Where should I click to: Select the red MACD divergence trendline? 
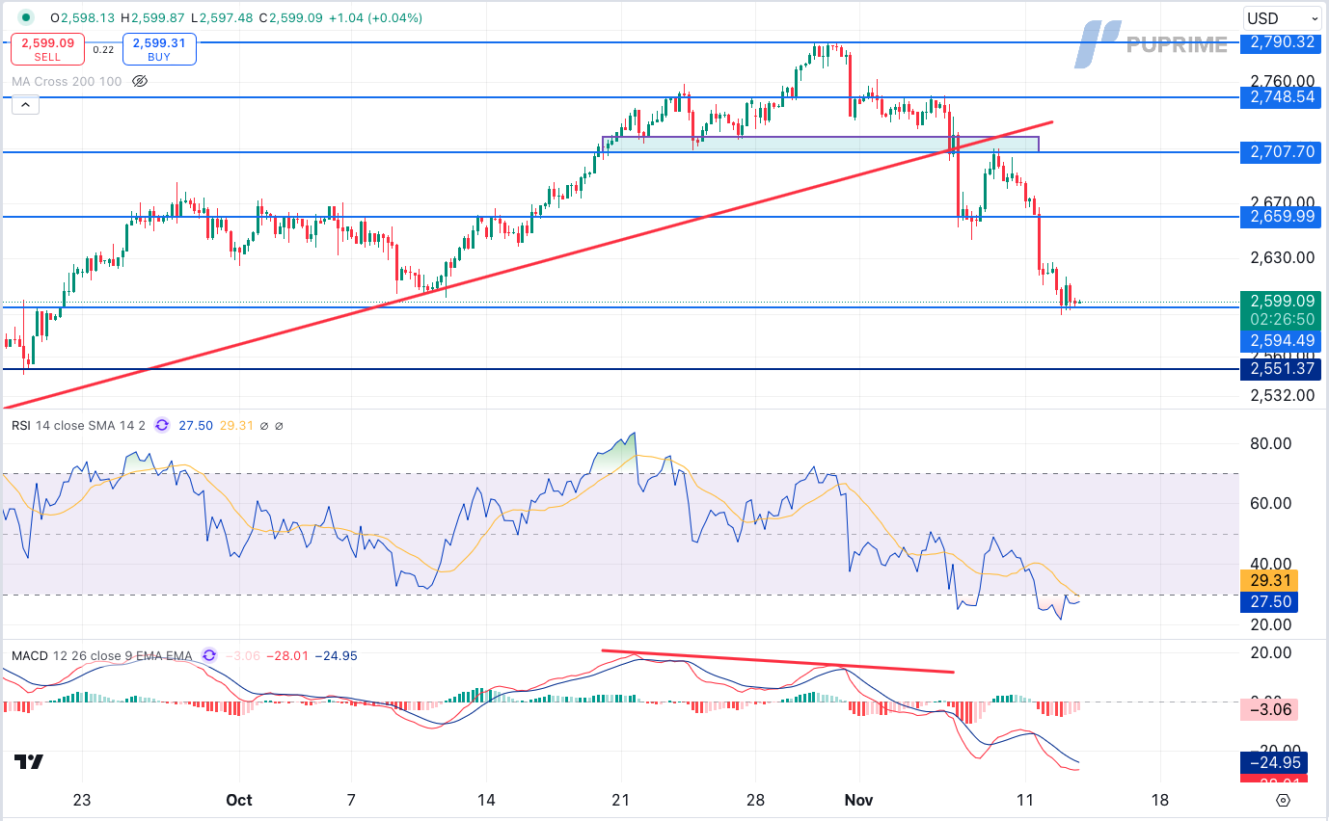(x=777, y=661)
